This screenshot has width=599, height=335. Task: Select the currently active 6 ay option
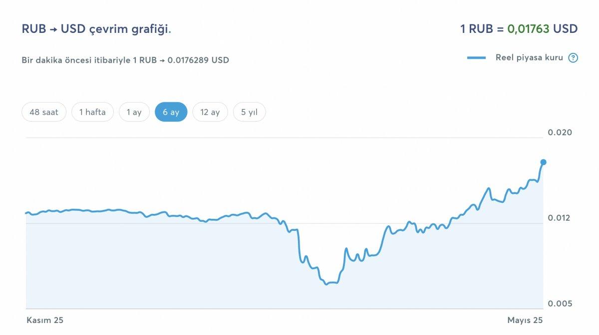[x=171, y=112]
